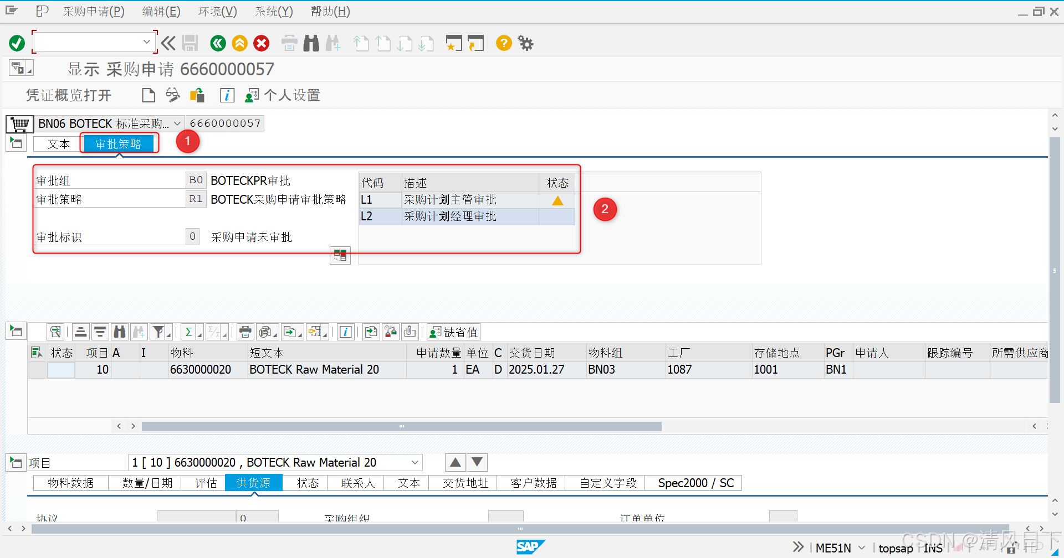Click the main window bottom horizontal scrollbar
The image size is (1064, 558).
pyautogui.click(x=520, y=529)
